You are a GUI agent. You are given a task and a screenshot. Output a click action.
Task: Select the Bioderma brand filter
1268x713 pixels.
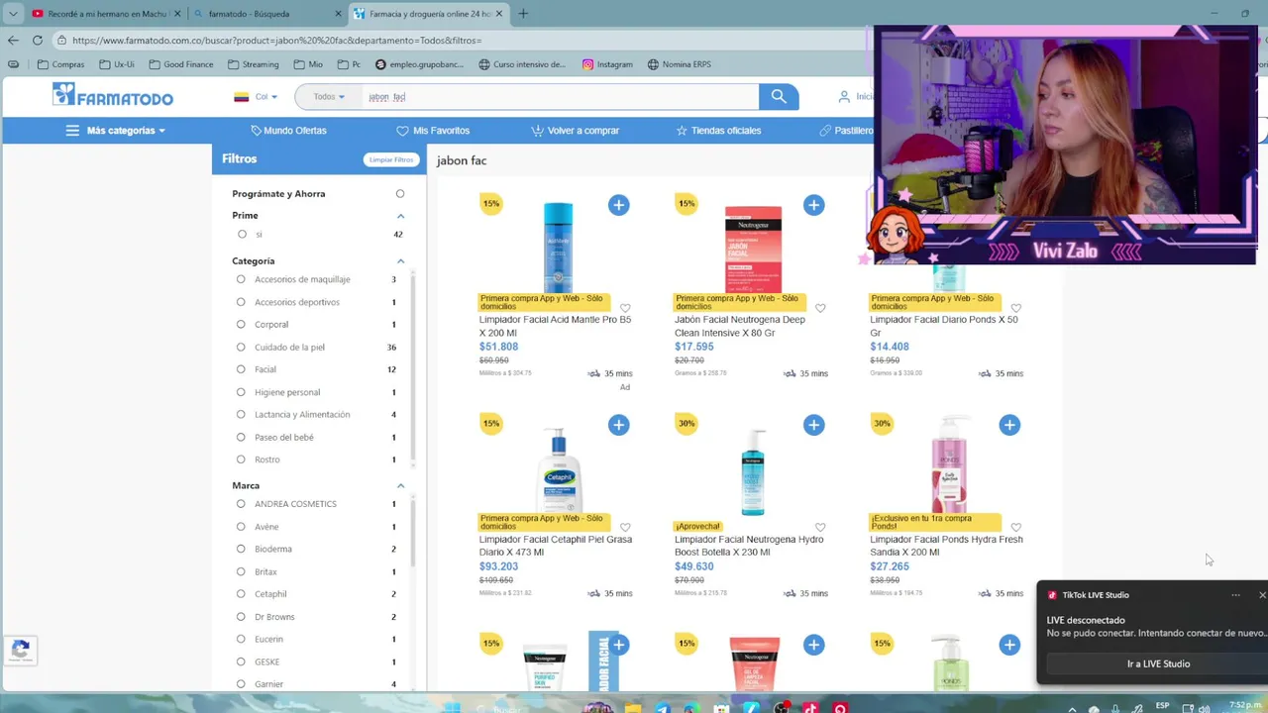[x=241, y=549]
